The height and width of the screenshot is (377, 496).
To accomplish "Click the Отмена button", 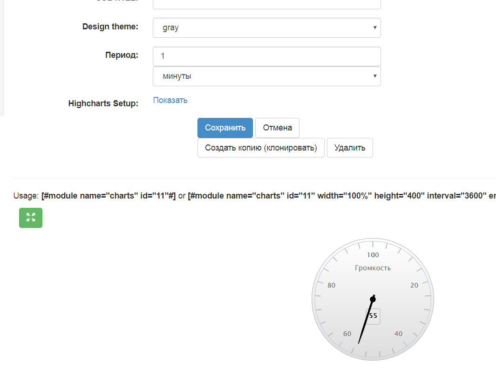I will [x=277, y=128].
